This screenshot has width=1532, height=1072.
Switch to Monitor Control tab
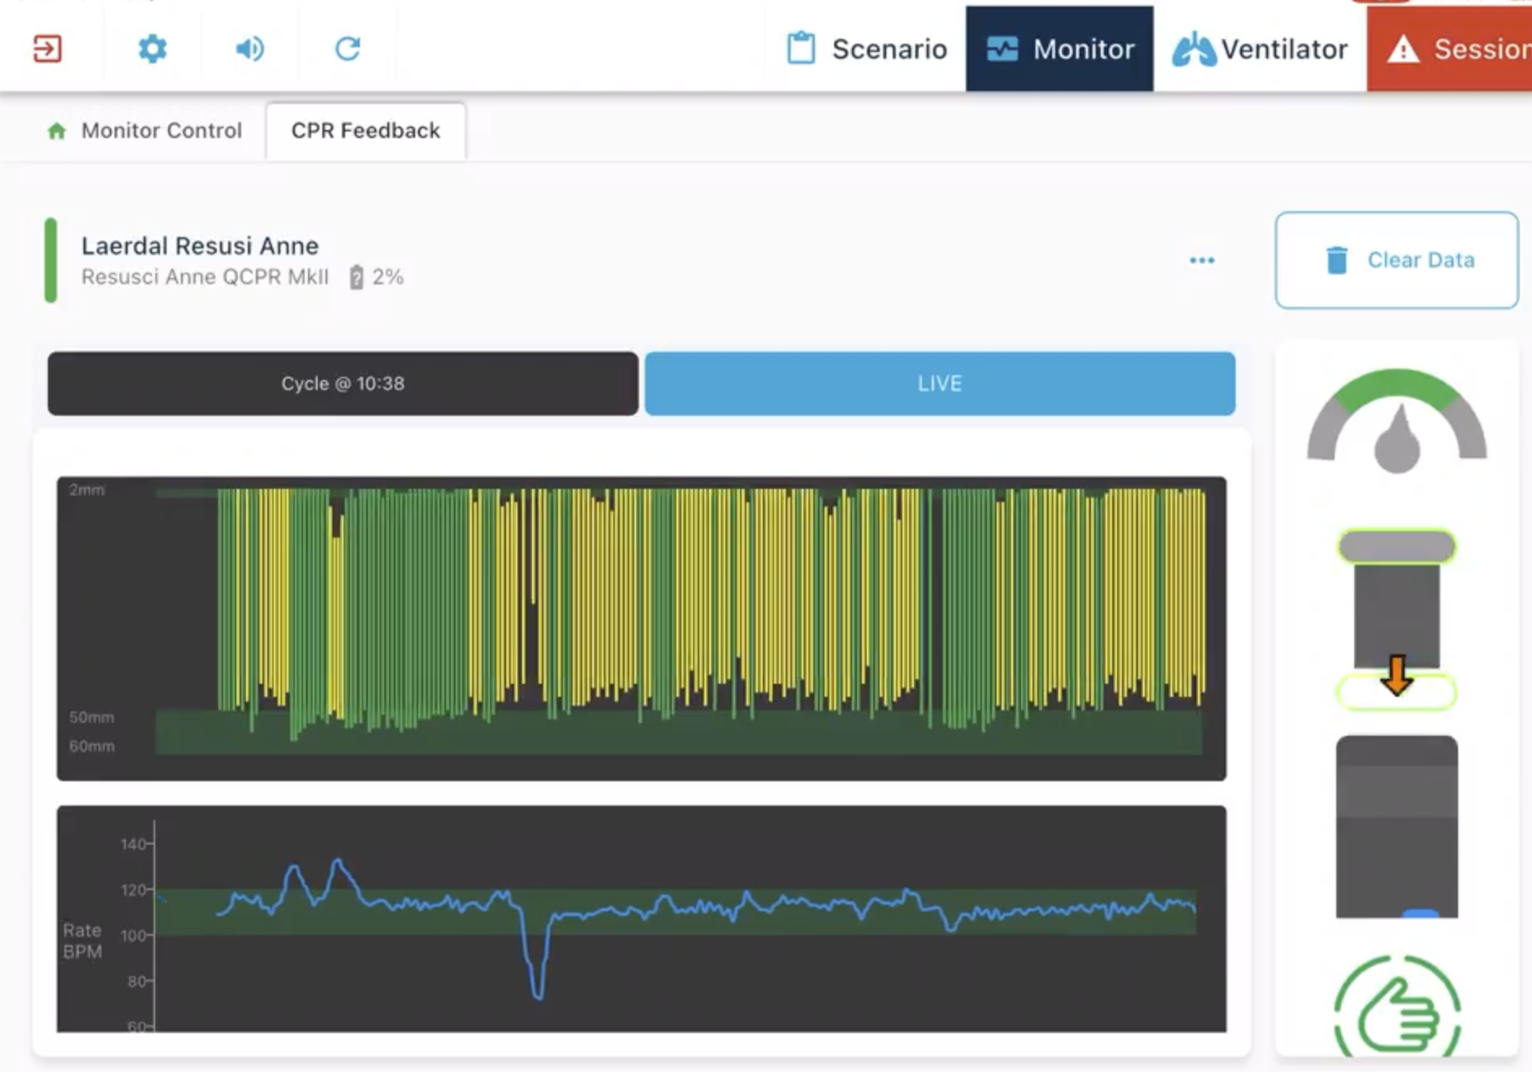(x=161, y=131)
